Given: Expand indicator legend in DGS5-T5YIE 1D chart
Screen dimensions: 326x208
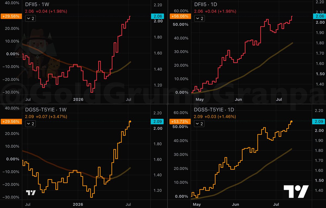Looking at the screenshot, I should pos(200,124).
